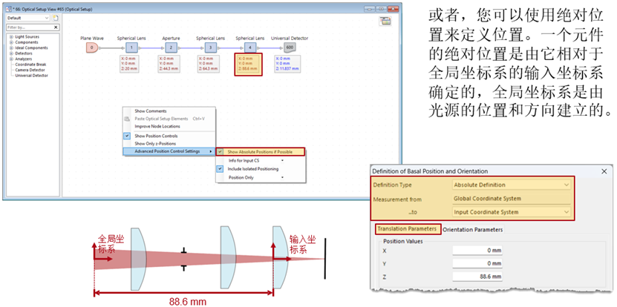Click the Light Sources label
This screenshot has height=307, width=617.
tap(27, 37)
